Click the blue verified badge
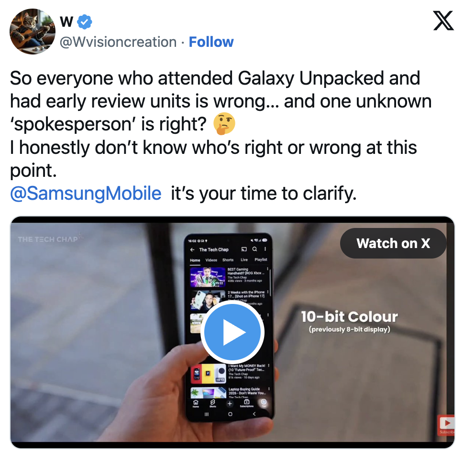The height and width of the screenshot is (454, 464). pos(85,22)
